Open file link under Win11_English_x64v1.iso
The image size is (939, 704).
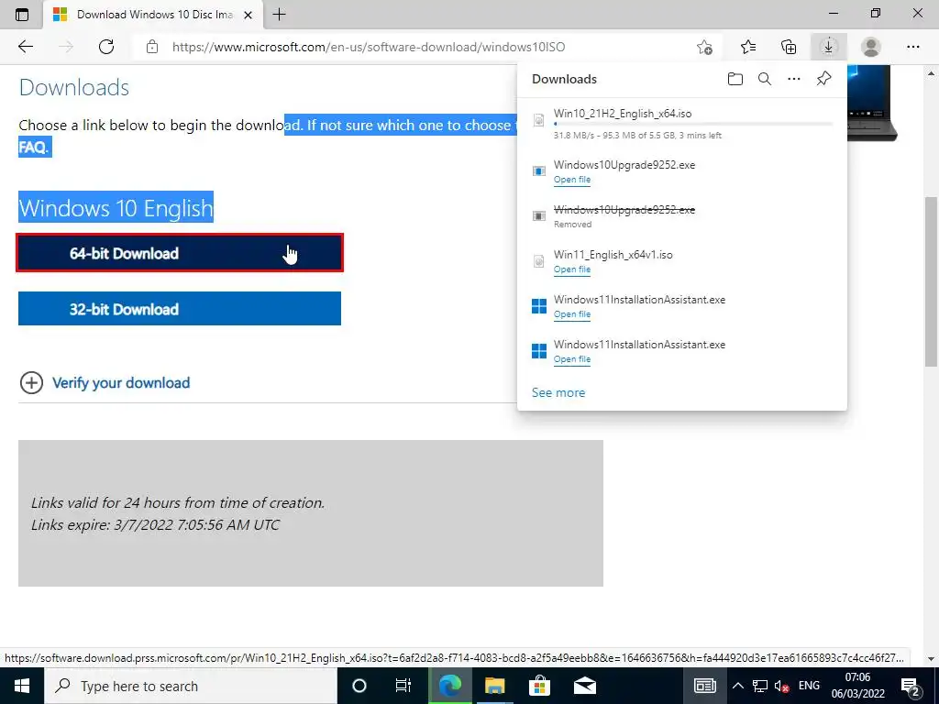pyautogui.click(x=572, y=269)
